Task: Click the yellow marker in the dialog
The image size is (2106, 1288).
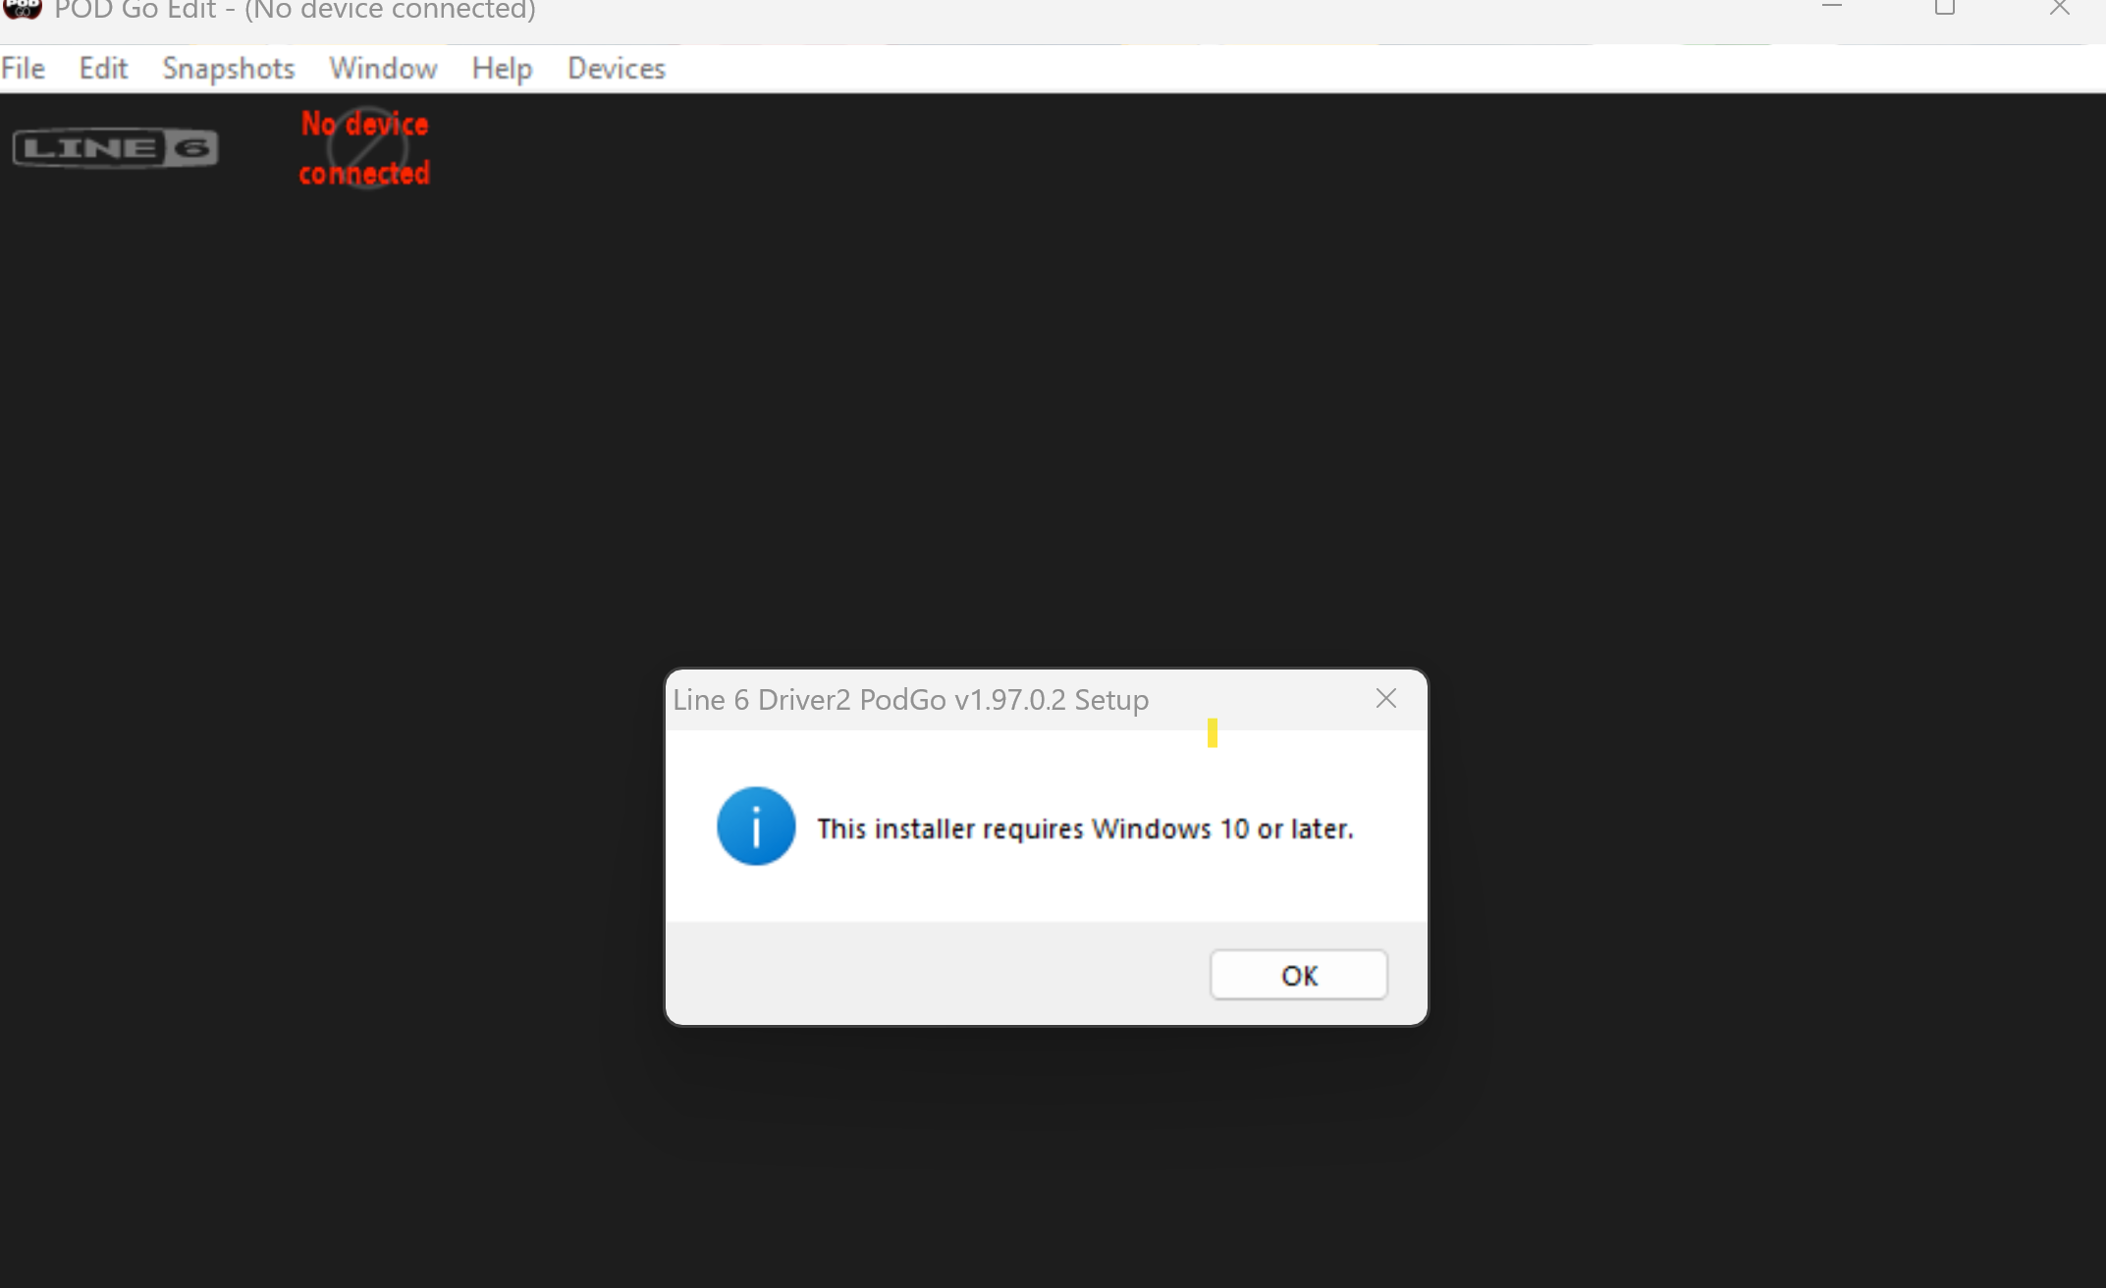Action: click(1213, 732)
